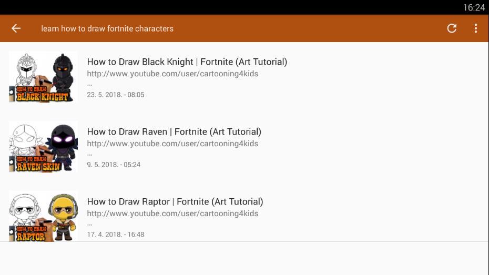This screenshot has width=489, height=275.
Task: Select 'How to Draw Raptor | Fortnite' title
Action: pyautogui.click(x=175, y=201)
